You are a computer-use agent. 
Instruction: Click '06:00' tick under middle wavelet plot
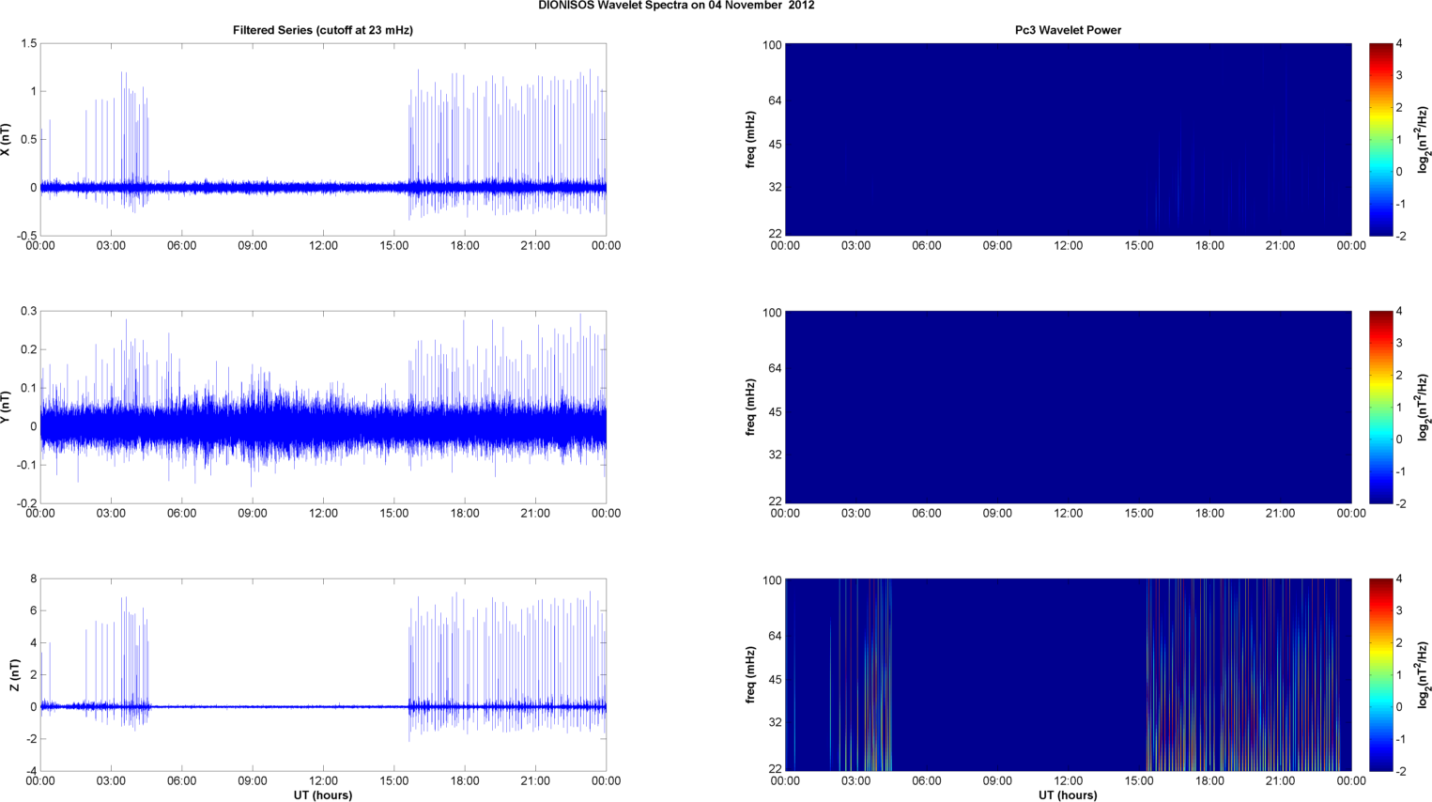pyautogui.click(x=927, y=514)
